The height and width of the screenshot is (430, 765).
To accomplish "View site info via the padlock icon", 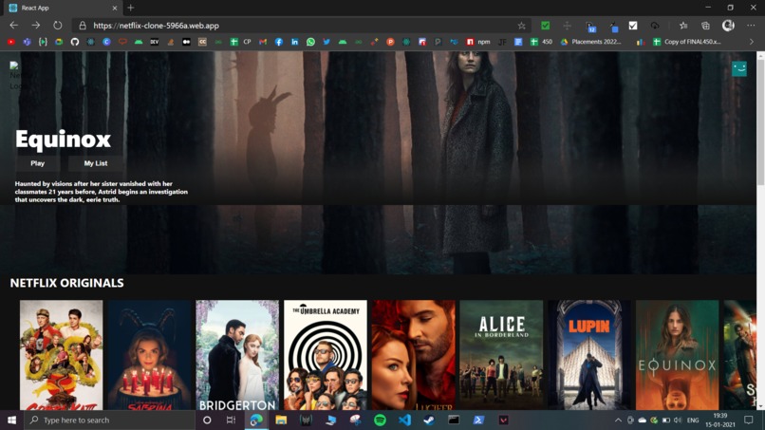I will point(83,26).
